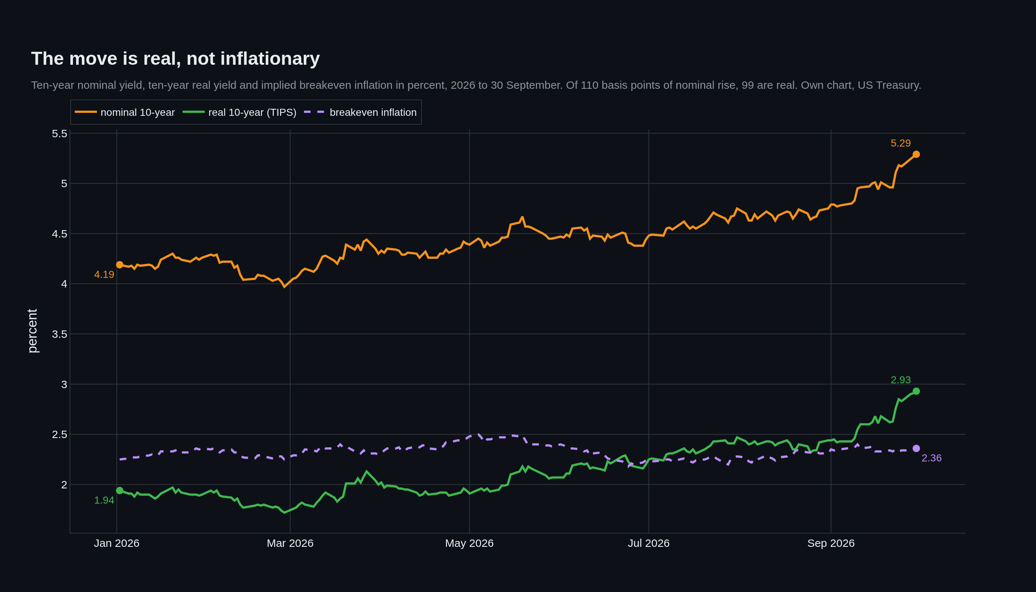Click the purple dashed breakeven legend swatch

(x=315, y=112)
